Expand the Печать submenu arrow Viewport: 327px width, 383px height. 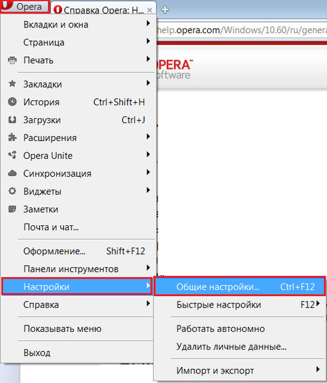click(148, 59)
